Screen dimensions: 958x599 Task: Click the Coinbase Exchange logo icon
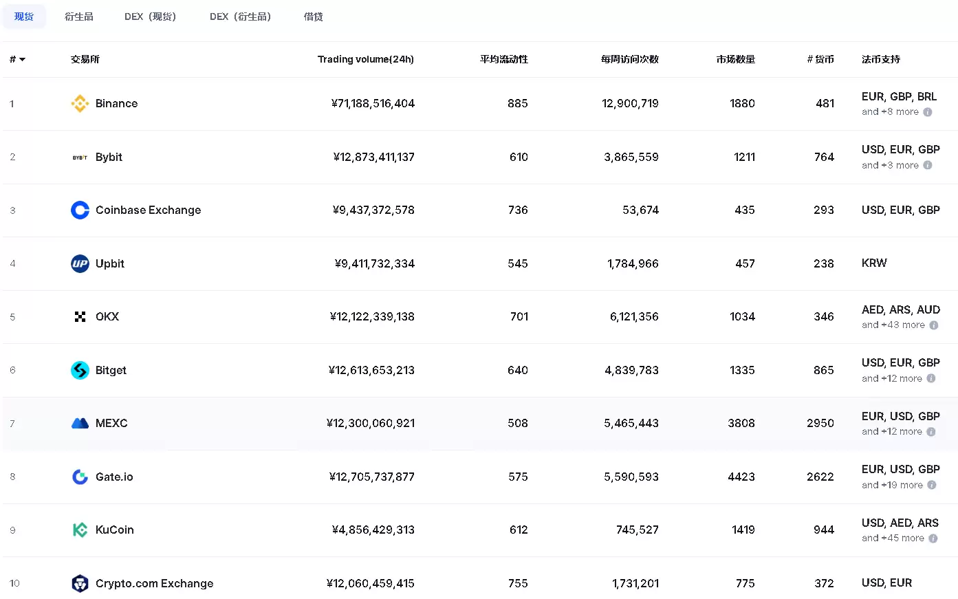80,210
